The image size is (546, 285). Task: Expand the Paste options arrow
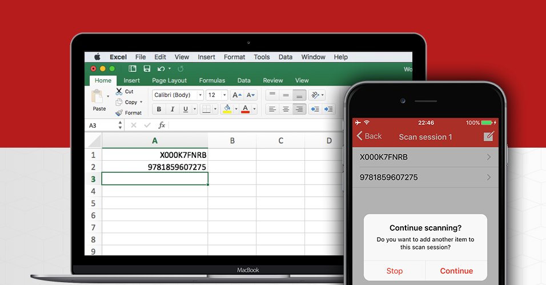click(x=108, y=96)
